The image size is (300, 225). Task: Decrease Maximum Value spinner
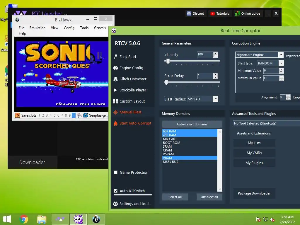(281, 79)
